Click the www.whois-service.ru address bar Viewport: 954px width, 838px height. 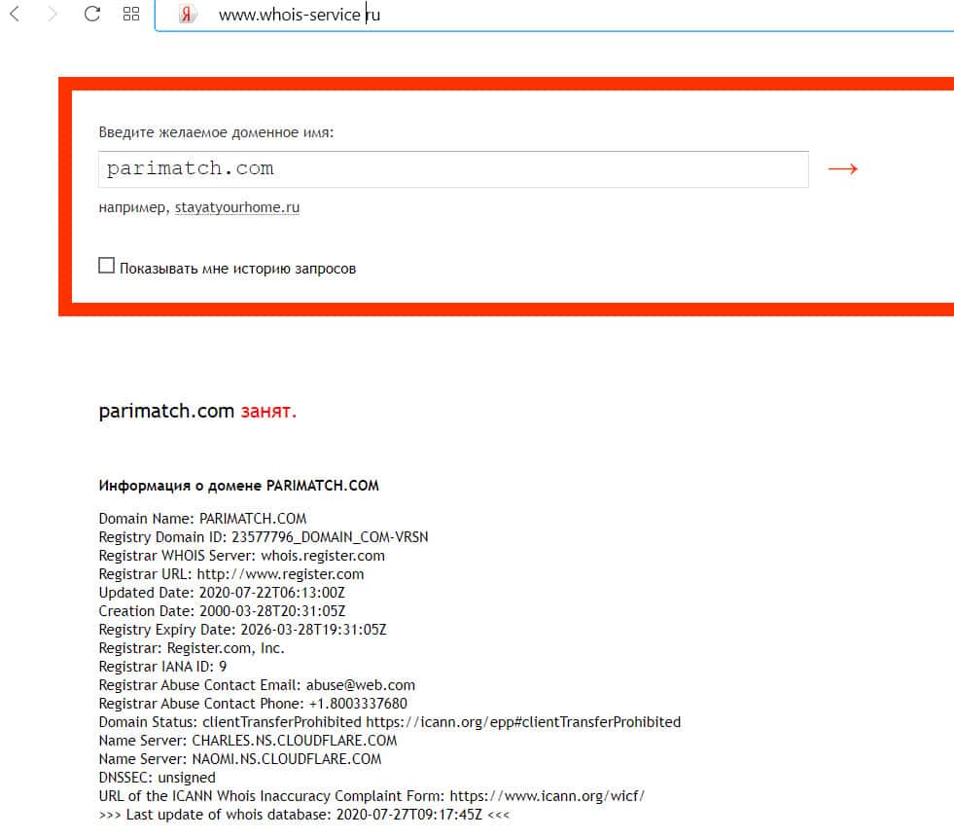(x=555, y=15)
